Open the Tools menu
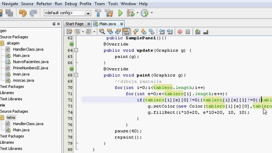This screenshot has height=153, width=272. [x=113, y=4]
